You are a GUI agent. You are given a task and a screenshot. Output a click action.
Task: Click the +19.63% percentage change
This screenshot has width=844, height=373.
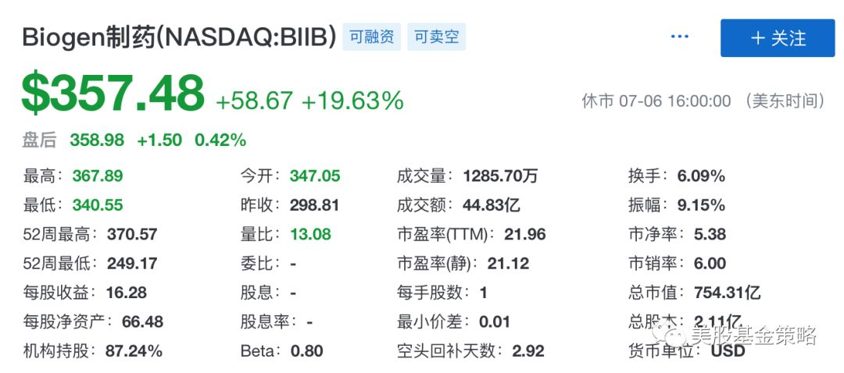click(x=352, y=101)
